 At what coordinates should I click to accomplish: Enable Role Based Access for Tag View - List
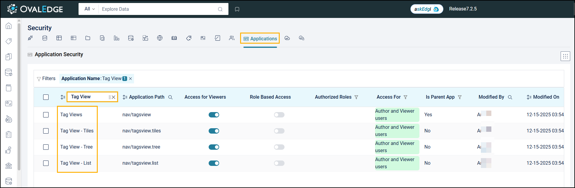279,163
